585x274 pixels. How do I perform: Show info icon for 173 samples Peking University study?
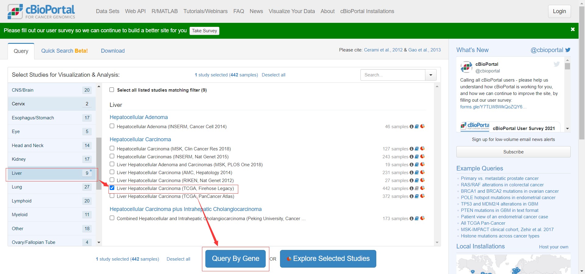412,219
